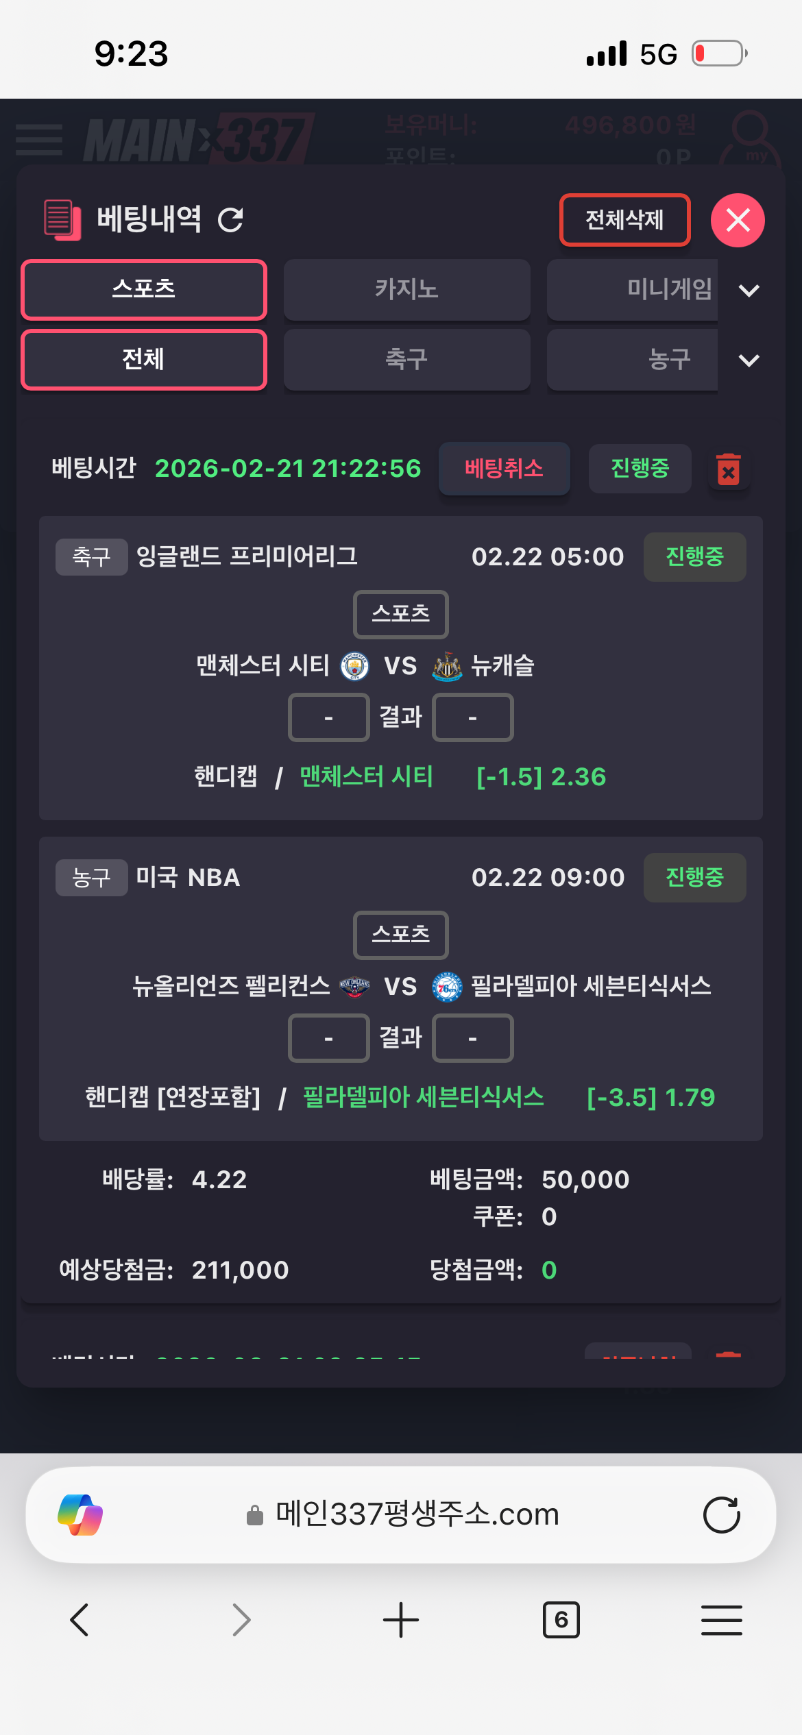Reload the page from the browser address bar
Viewport: 802px width, 1735px height.
[x=721, y=1514]
